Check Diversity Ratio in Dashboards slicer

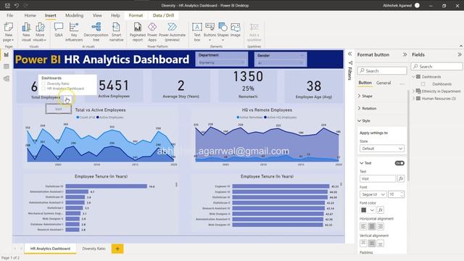coord(43,83)
